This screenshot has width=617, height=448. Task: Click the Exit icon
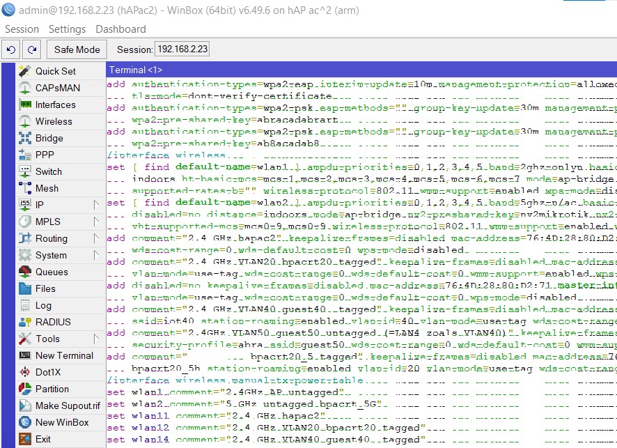[25, 439]
